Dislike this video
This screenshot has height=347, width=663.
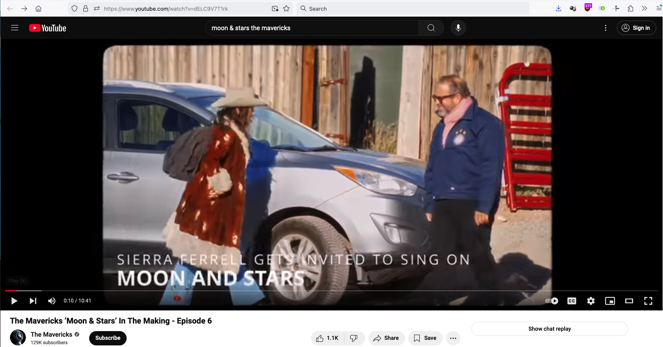point(354,338)
